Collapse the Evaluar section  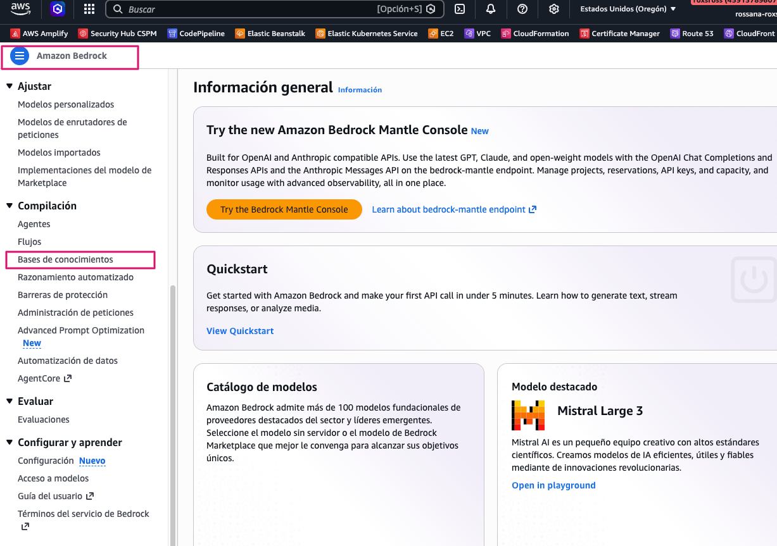pos(9,401)
